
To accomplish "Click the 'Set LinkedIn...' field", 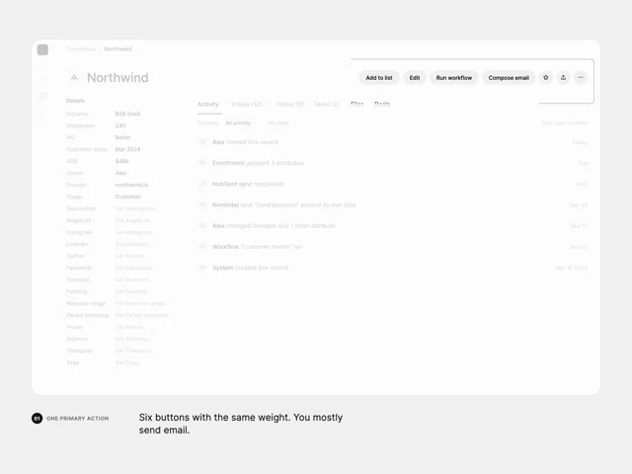I will click(x=132, y=244).
